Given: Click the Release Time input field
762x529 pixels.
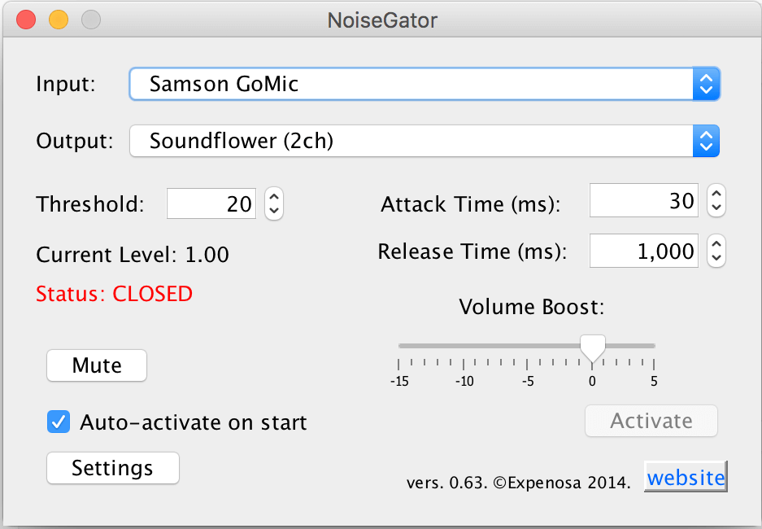Looking at the screenshot, I should (644, 251).
